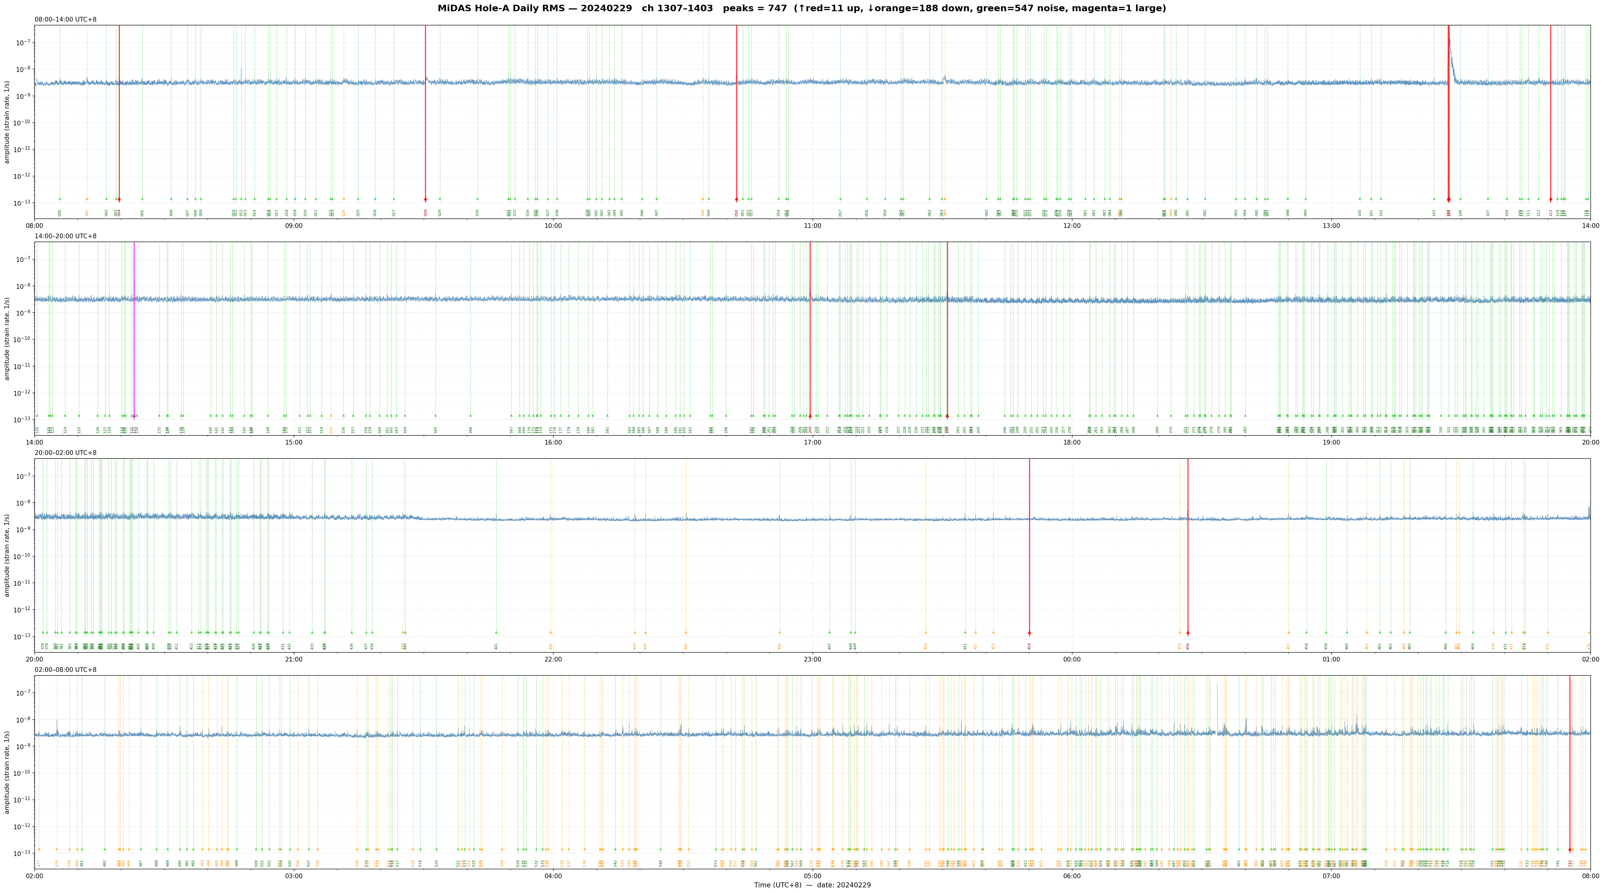Click the red up-peak line near 08:20
The height and width of the screenshot is (893, 1604).
(120, 113)
